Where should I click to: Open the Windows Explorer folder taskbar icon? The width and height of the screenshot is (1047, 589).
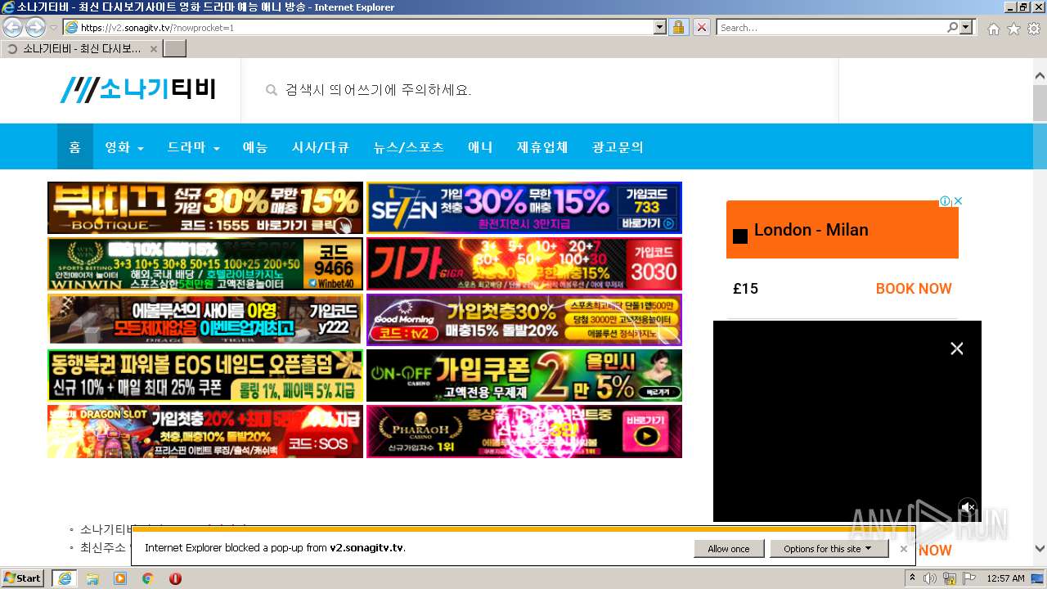click(x=92, y=578)
